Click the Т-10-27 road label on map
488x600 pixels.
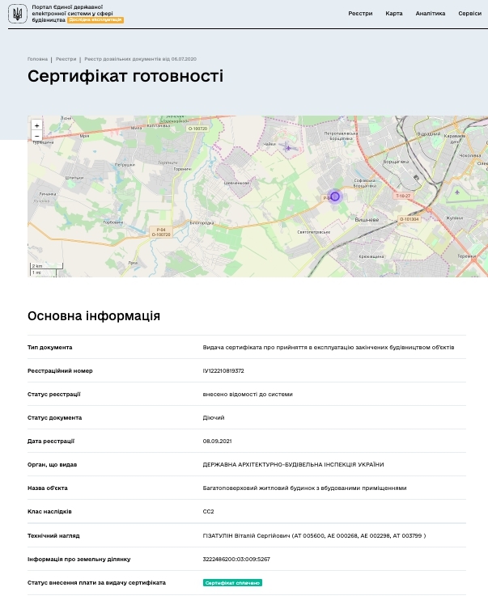point(403,196)
